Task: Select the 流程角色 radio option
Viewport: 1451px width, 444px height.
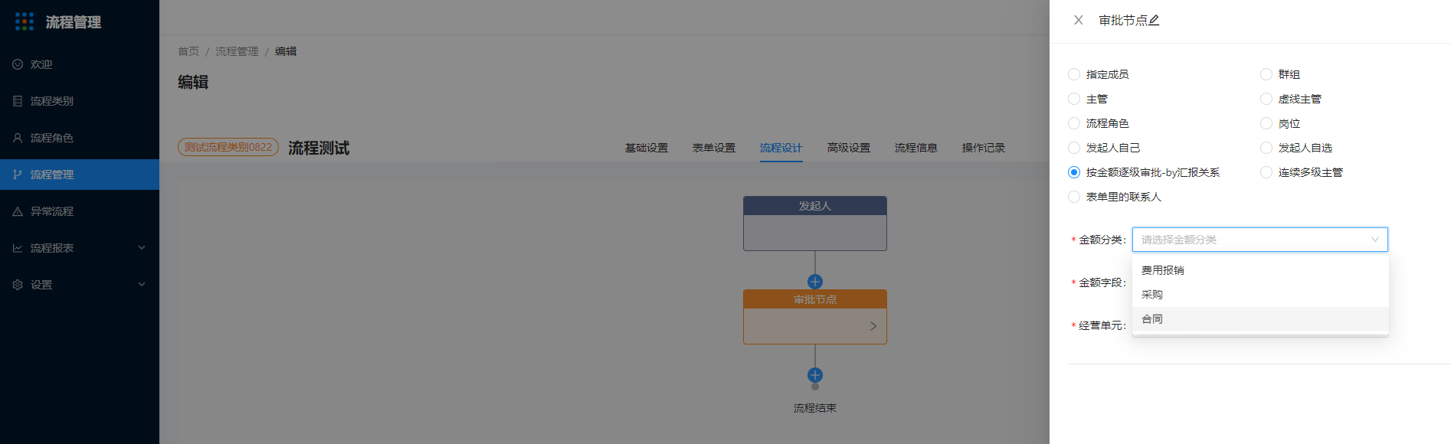Action: [1074, 123]
